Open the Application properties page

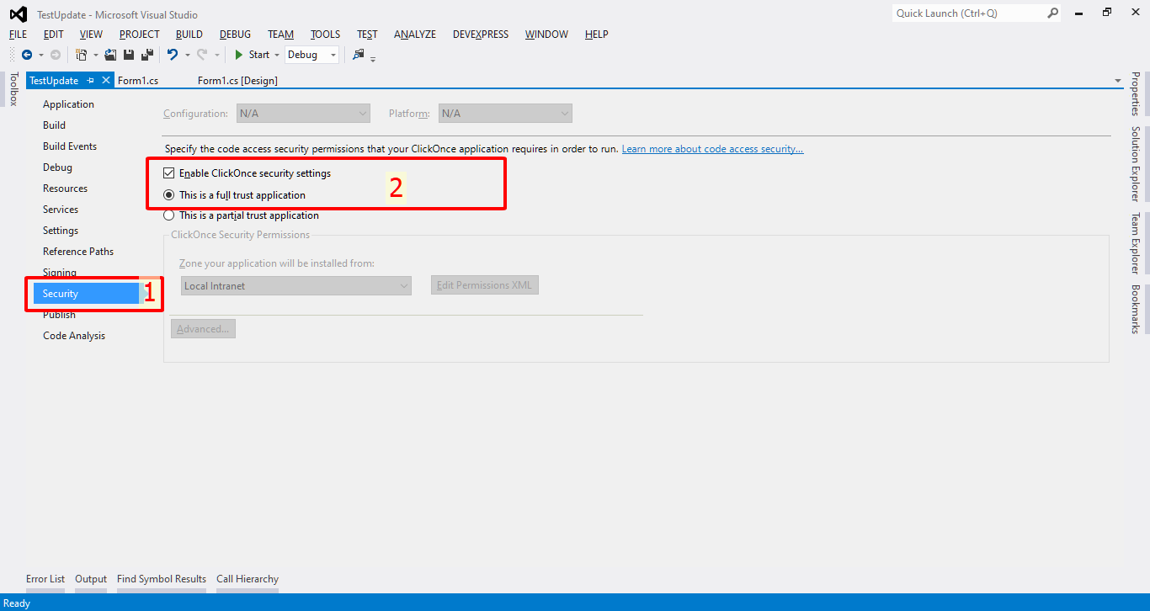[x=68, y=104]
